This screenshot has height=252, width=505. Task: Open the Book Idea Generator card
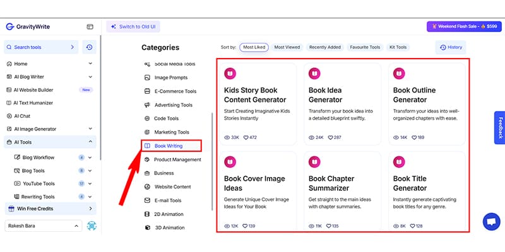(342, 104)
